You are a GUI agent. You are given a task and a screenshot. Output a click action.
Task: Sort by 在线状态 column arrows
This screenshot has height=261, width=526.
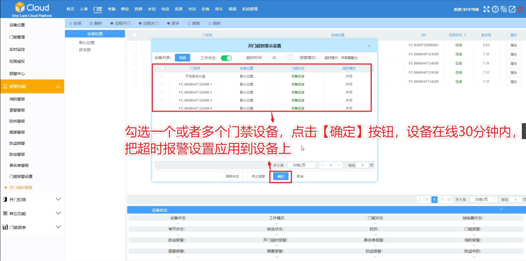(x=465, y=35)
